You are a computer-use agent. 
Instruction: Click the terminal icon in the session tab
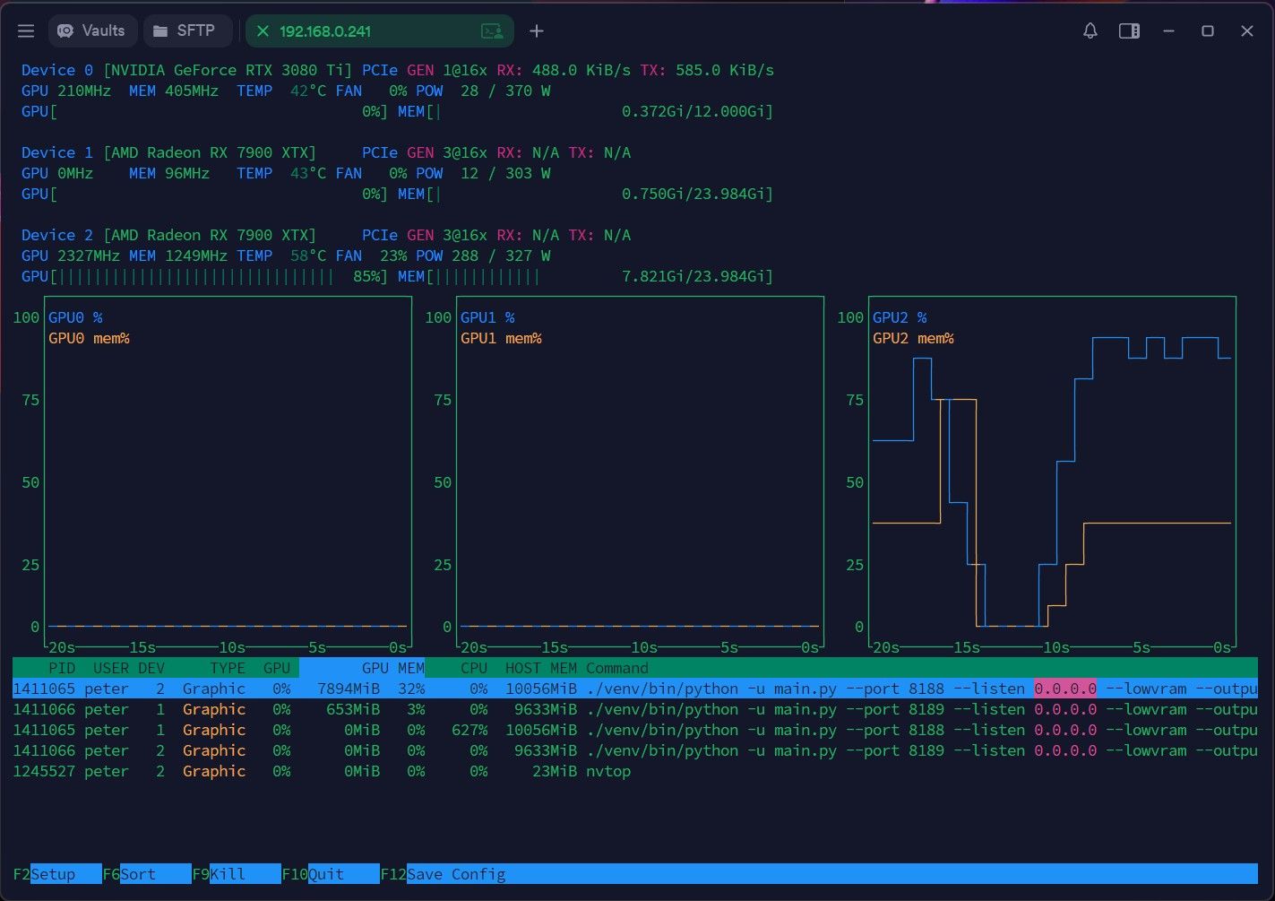(x=492, y=31)
